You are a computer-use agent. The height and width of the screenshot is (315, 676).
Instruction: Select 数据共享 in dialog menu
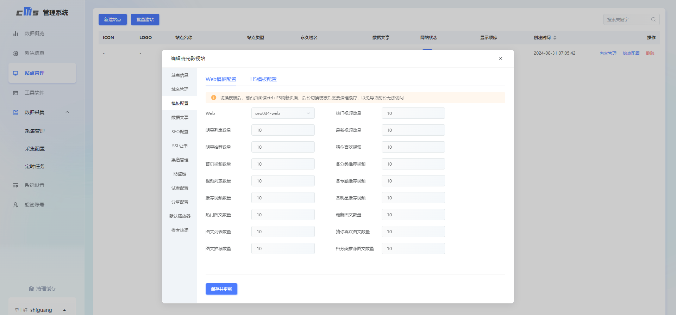pyautogui.click(x=180, y=117)
